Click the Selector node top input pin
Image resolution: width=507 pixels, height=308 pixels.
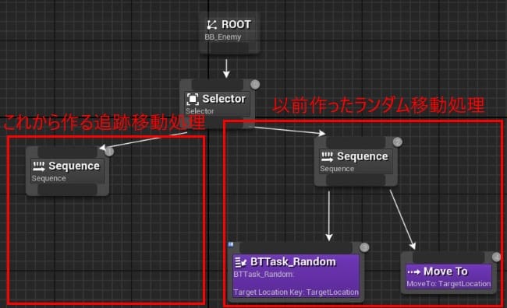(218, 85)
